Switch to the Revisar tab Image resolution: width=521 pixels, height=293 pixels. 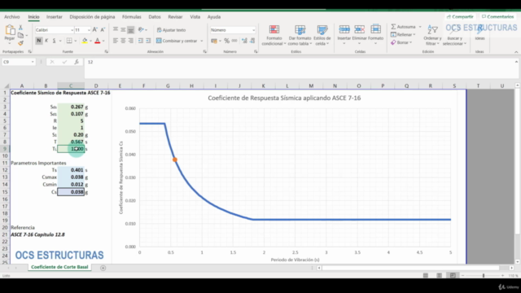pyautogui.click(x=175, y=16)
